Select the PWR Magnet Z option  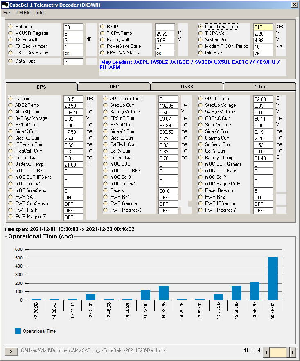point(11,217)
